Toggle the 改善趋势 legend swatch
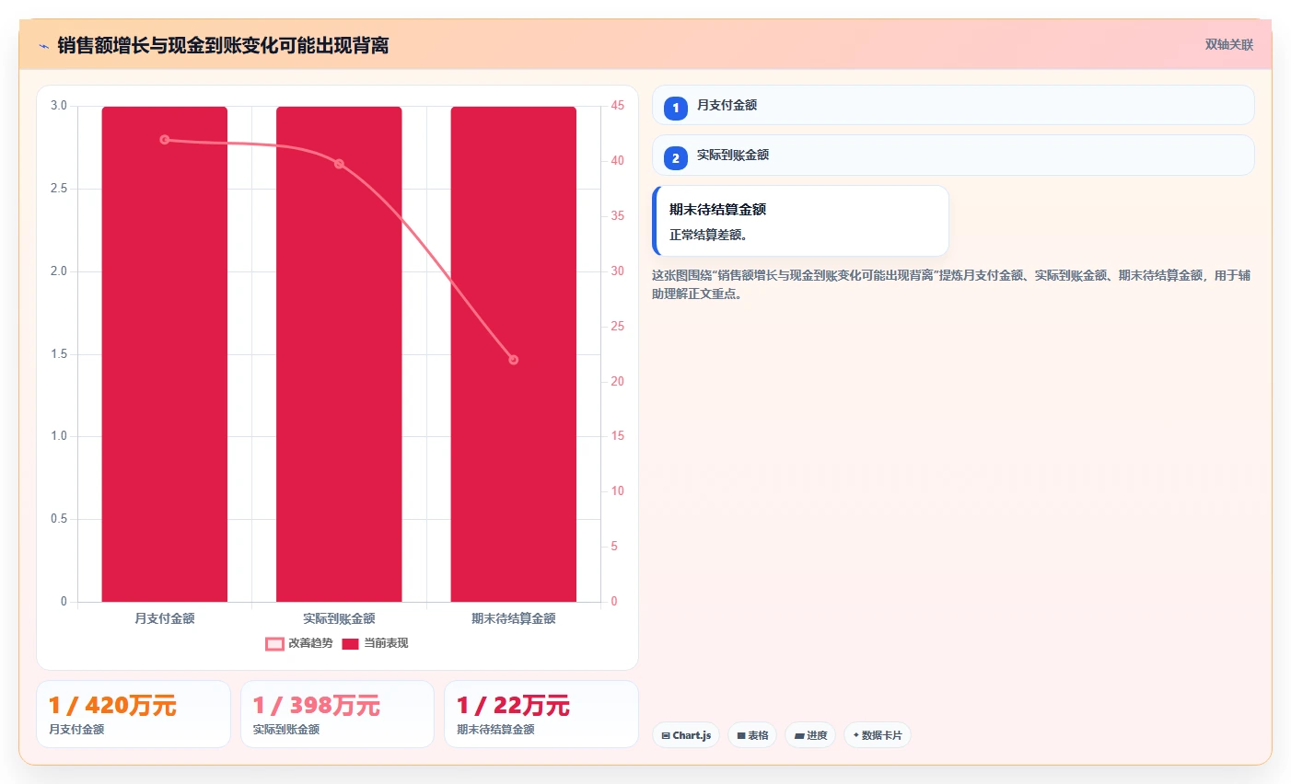 tap(274, 643)
